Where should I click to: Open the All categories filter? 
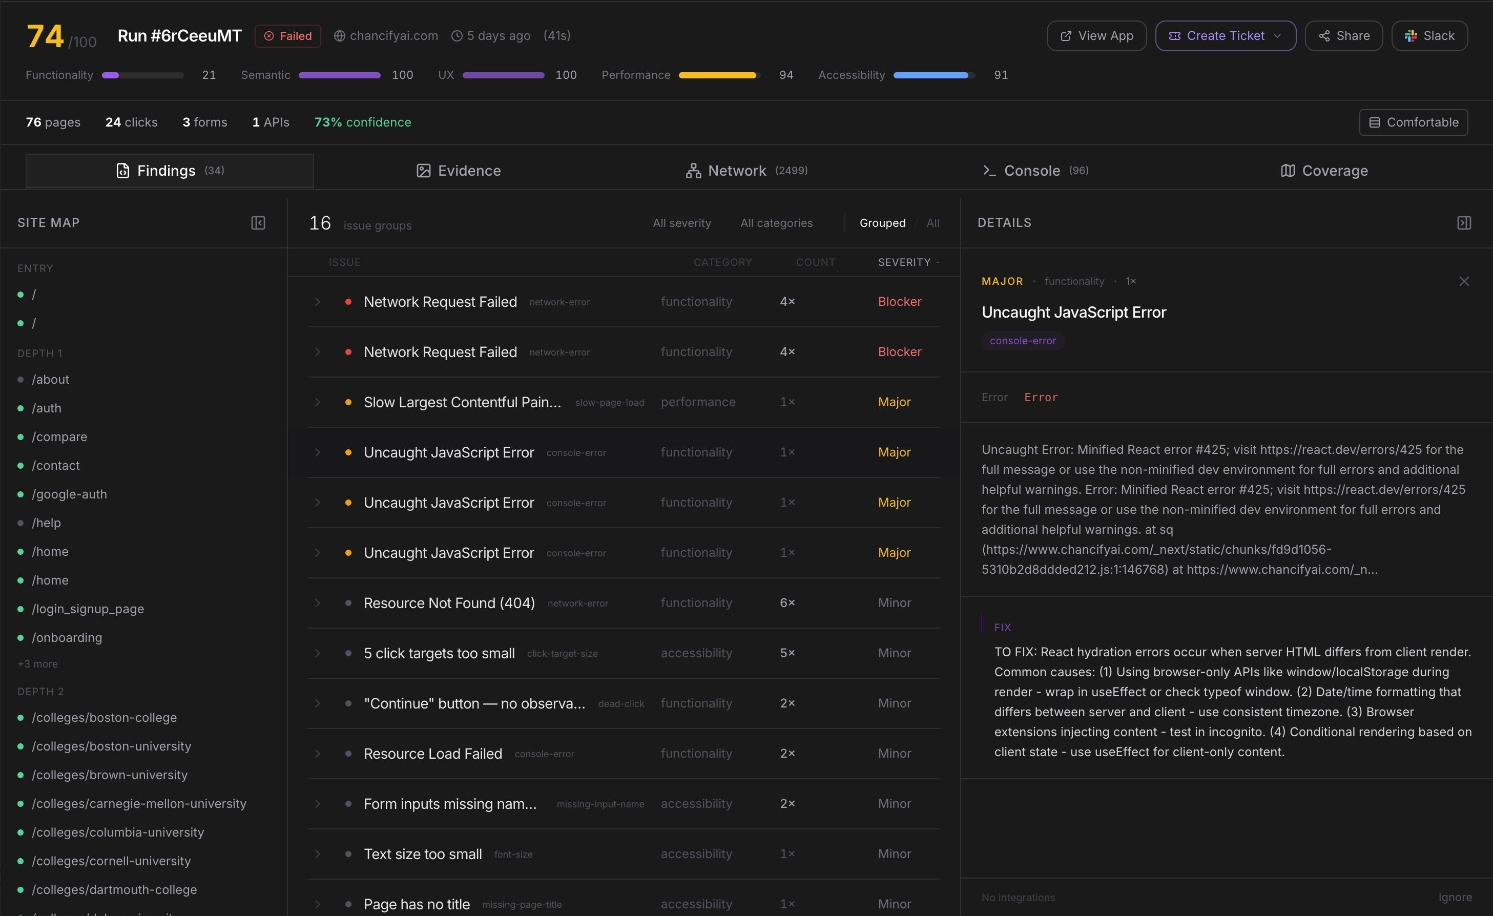pos(777,223)
